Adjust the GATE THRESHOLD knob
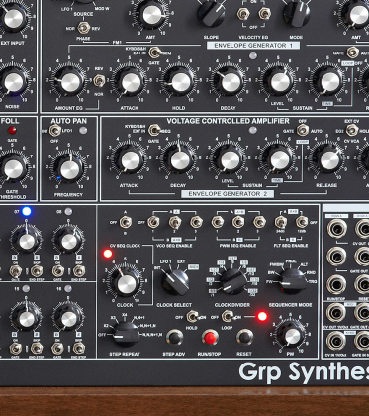This screenshot has height=416, width=369. click(x=13, y=169)
